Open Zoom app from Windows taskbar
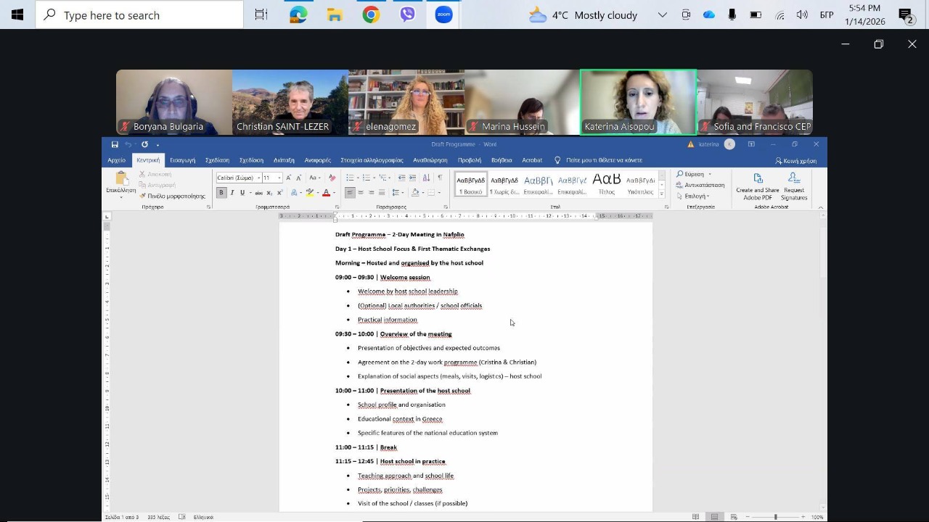 [443, 14]
